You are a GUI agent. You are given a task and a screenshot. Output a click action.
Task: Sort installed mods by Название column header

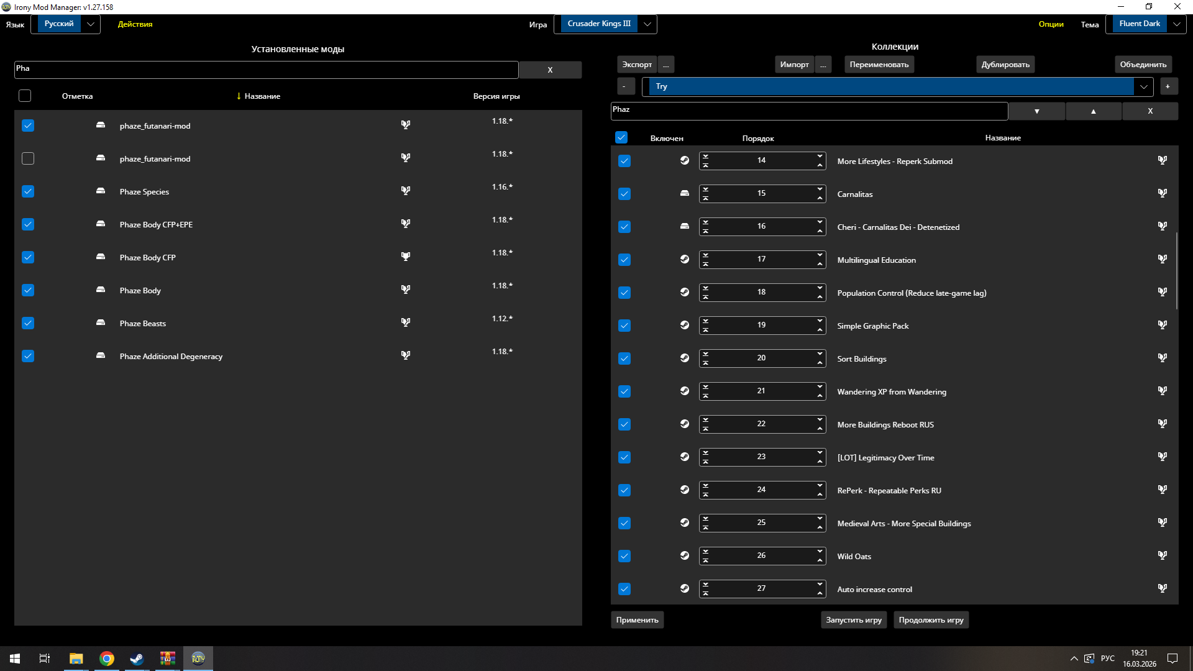[x=262, y=96]
